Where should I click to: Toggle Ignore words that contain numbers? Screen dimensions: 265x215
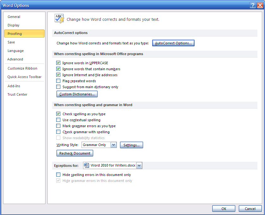pyautogui.click(x=58, y=69)
